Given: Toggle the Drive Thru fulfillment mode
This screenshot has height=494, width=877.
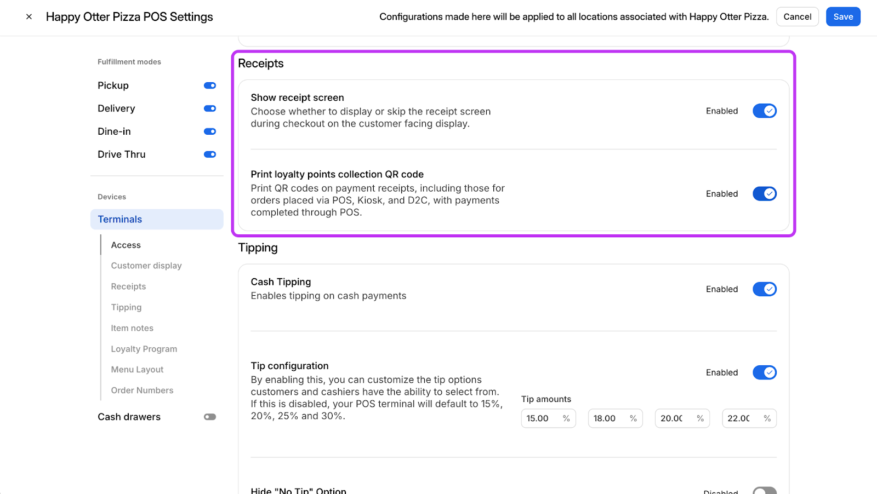Looking at the screenshot, I should tap(210, 154).
